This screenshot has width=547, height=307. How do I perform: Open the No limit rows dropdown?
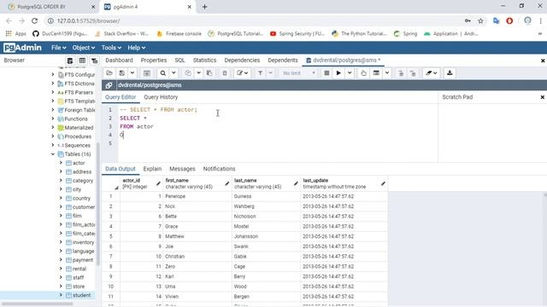298,73
